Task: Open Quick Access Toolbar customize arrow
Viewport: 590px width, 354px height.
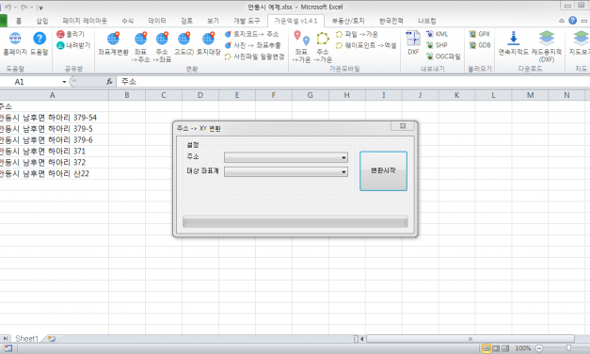Action: [41, 8]
